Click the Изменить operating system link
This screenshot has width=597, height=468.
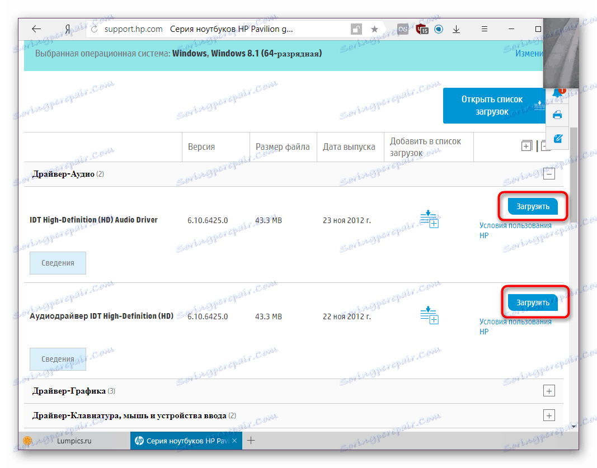coord(529,54)
